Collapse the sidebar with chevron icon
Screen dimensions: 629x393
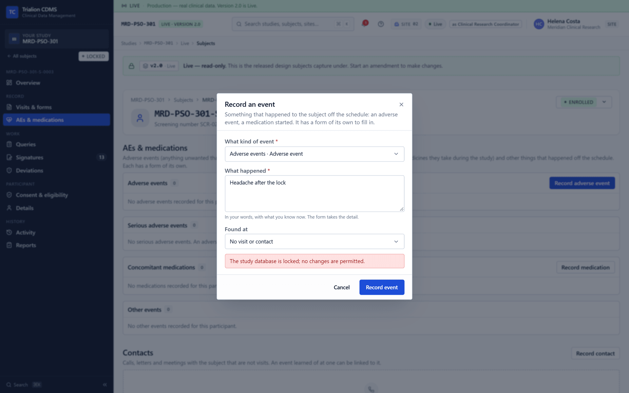tap(105, 385)
